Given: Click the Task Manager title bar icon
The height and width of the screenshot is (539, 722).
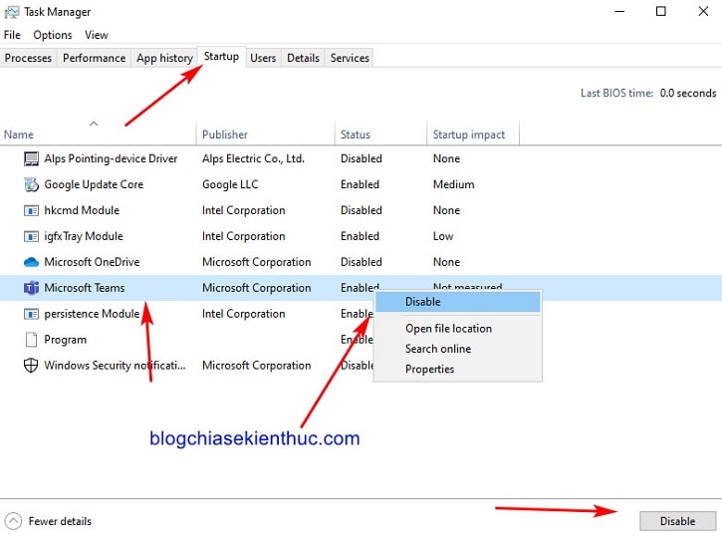Looking at the screenshot, I should [x=12, y=12].
